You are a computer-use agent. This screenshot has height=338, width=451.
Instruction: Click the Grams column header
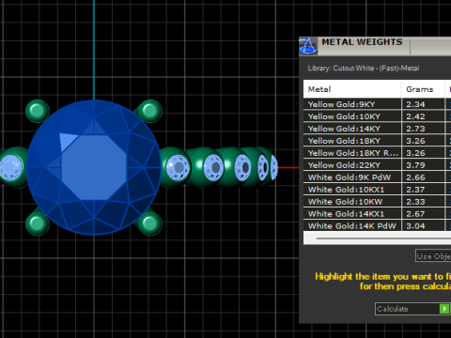pos(423,89)
